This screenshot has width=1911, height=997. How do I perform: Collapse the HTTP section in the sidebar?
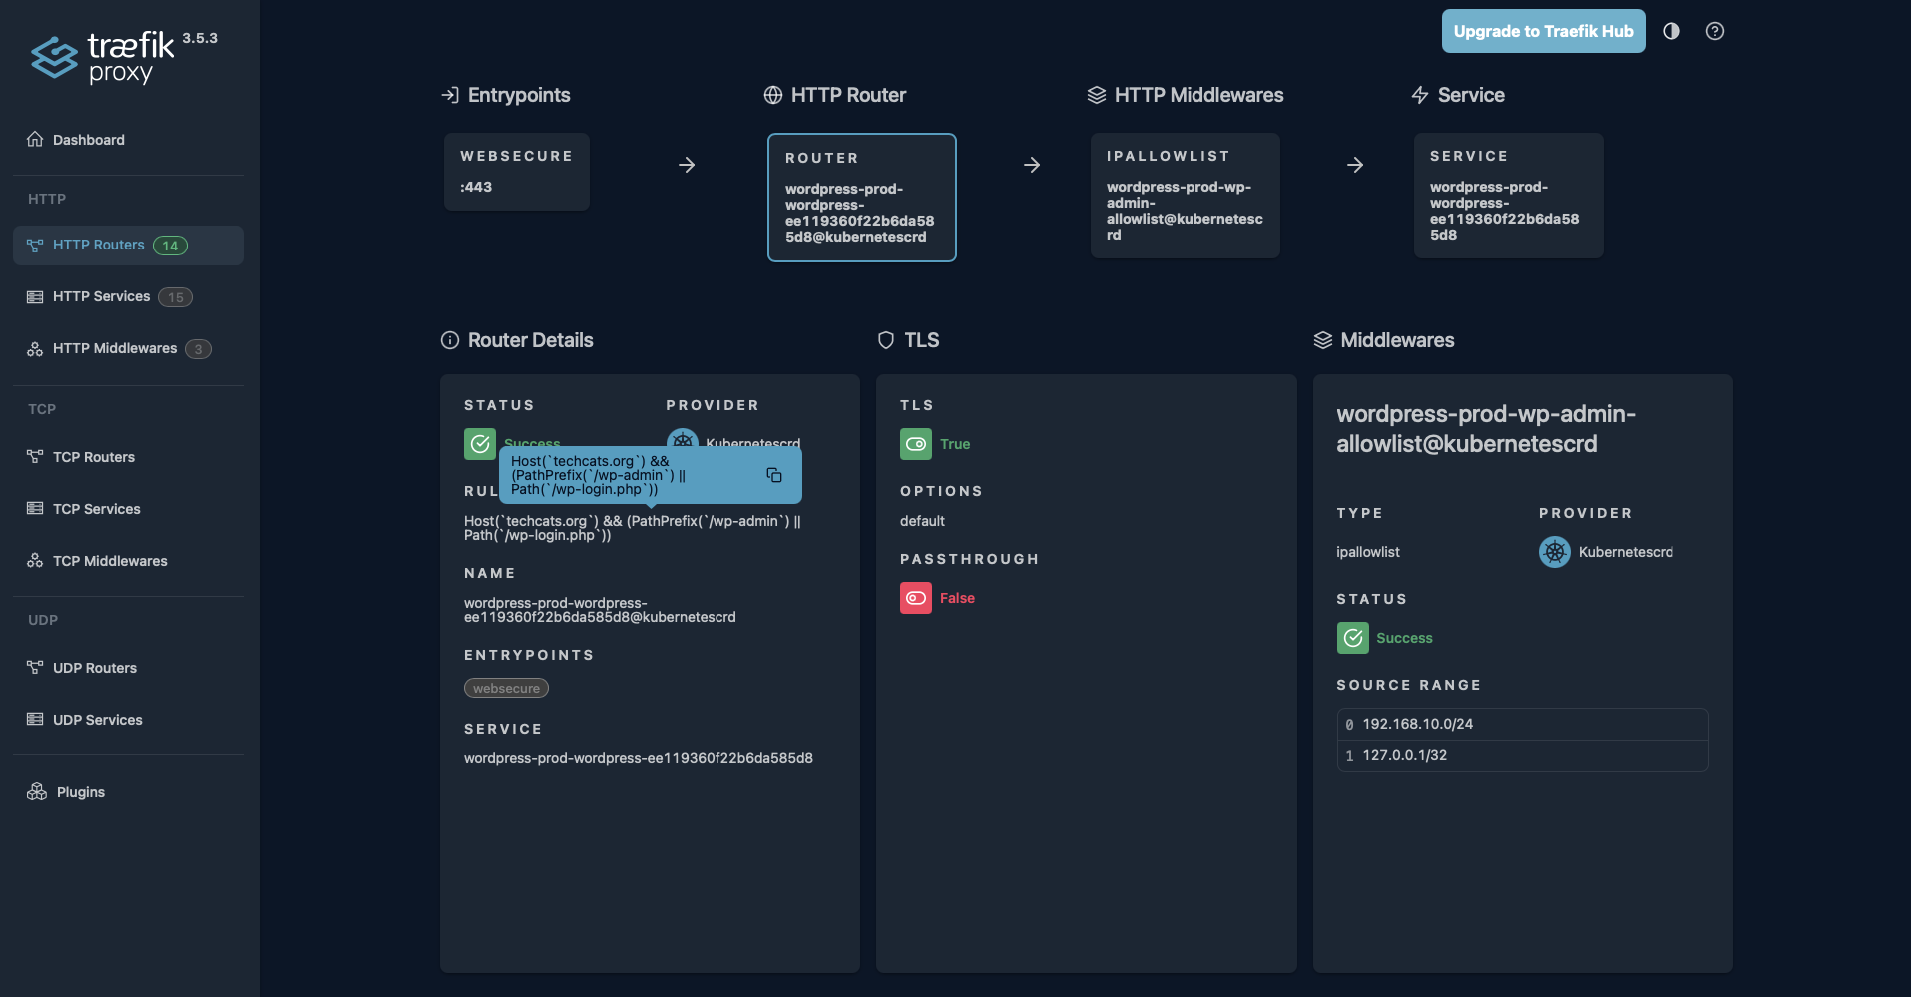[x=46, y=199]
